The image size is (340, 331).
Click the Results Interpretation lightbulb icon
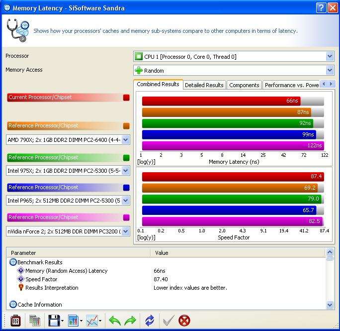pos(21,287)
